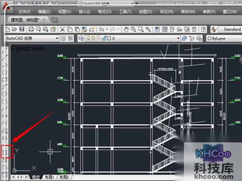This screenshot has width=242, height=181.
Task: Open the Standard text style dropdown
Action: pyautogui.click(x=230, y=29)
